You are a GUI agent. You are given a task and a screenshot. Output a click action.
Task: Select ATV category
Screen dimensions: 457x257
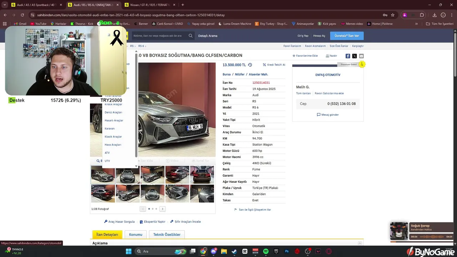click(107, 153)
